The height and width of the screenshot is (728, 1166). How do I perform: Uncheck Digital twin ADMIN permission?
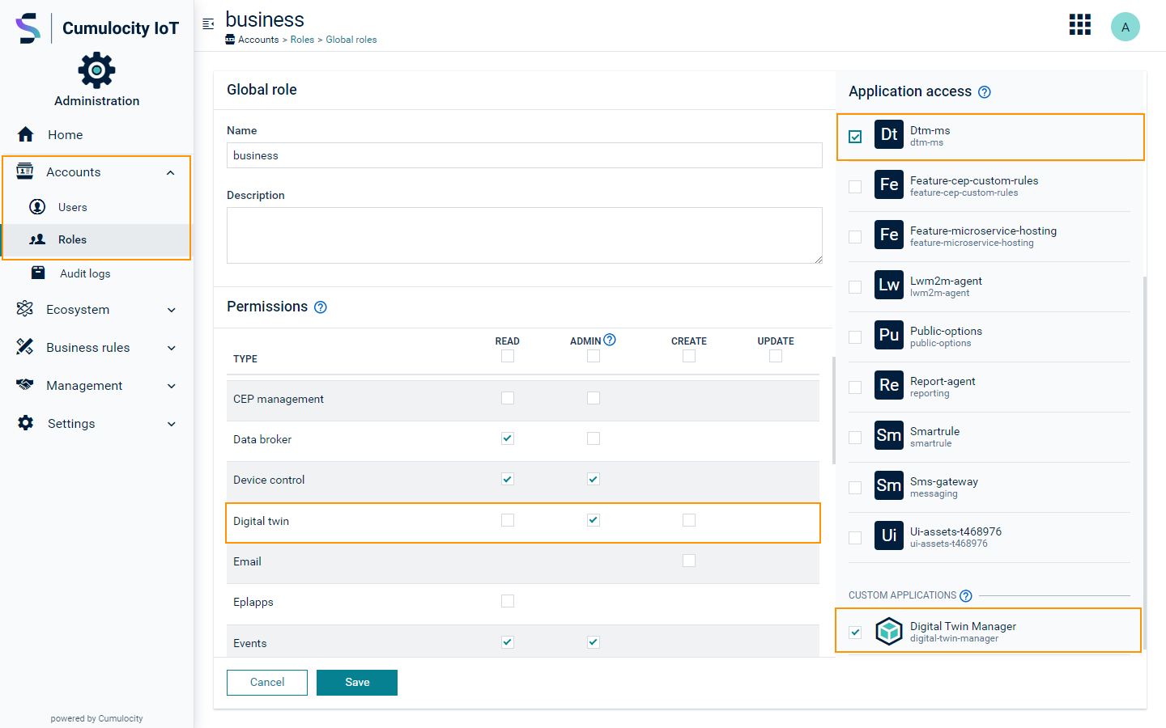click(594, 520)
